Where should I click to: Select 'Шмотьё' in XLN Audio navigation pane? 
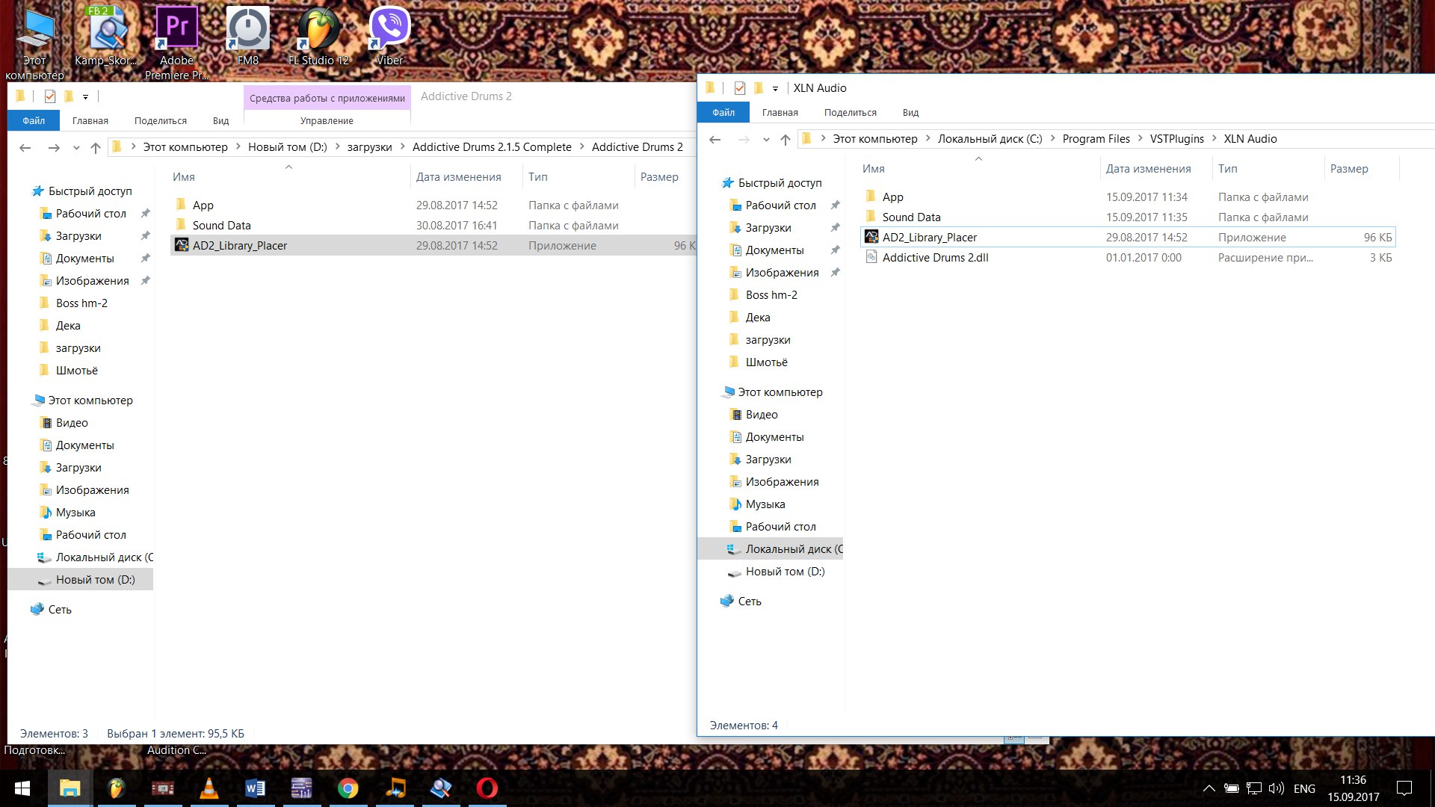767,362
